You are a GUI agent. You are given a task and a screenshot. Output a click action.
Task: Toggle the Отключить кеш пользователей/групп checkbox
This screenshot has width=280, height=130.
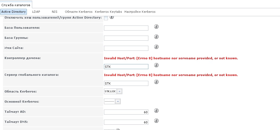point(106,18)
